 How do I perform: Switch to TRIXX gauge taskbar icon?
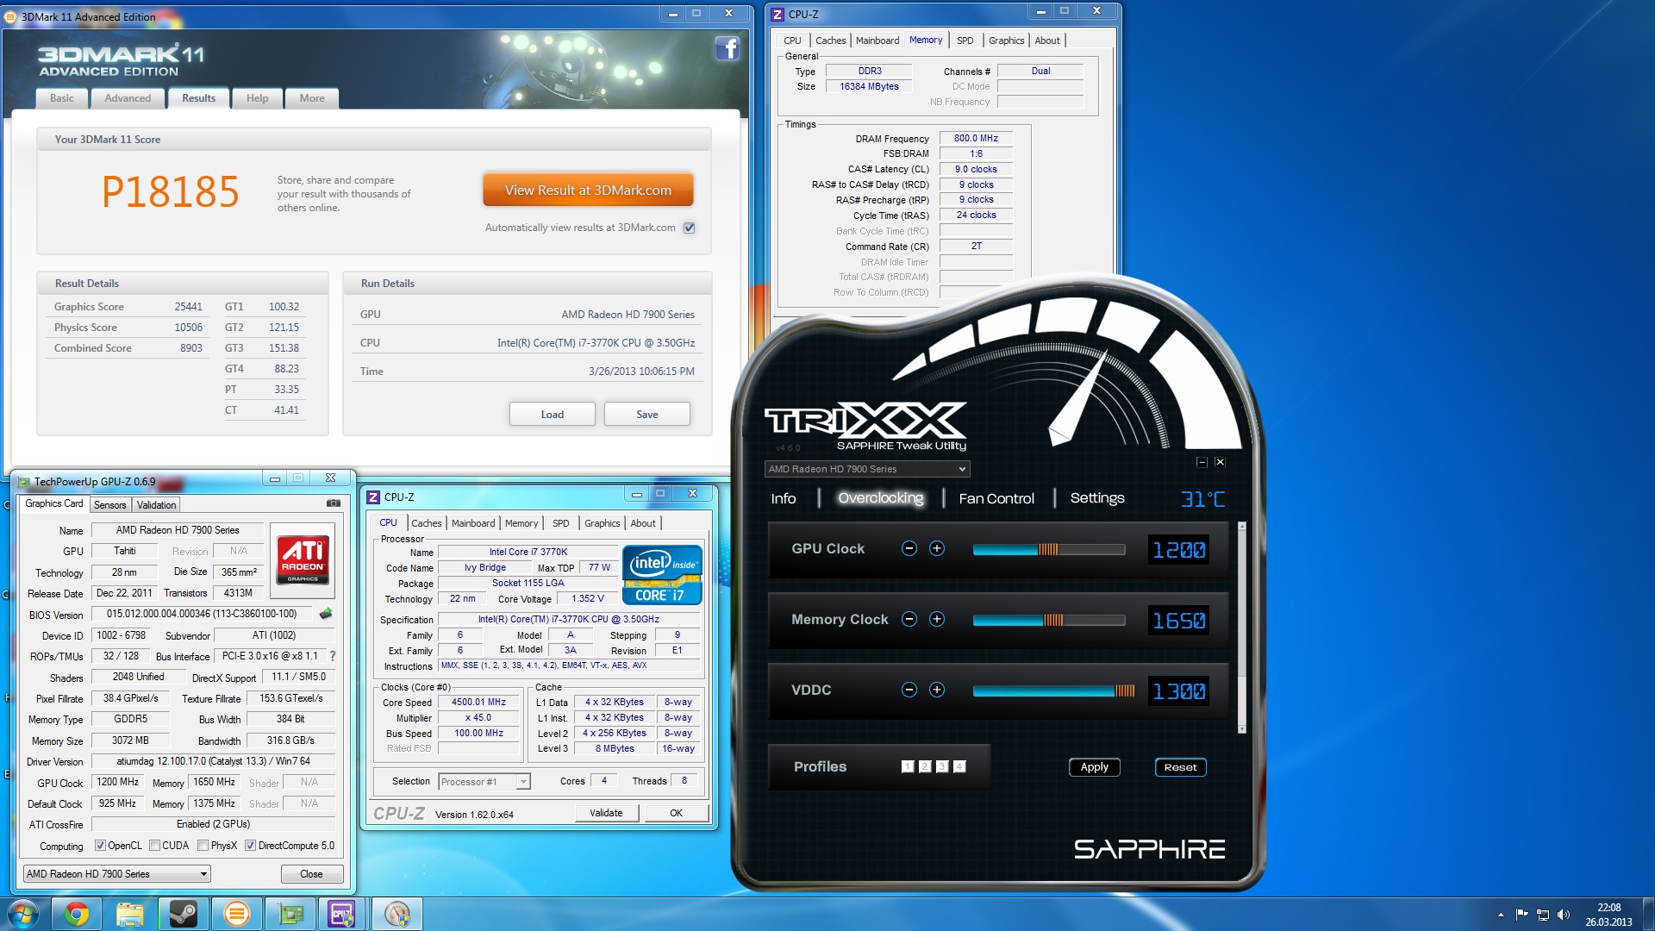pyautogui.click(x=397, y=914)
